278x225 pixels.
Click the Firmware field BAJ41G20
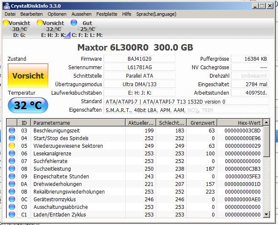(x=140, y=59)
